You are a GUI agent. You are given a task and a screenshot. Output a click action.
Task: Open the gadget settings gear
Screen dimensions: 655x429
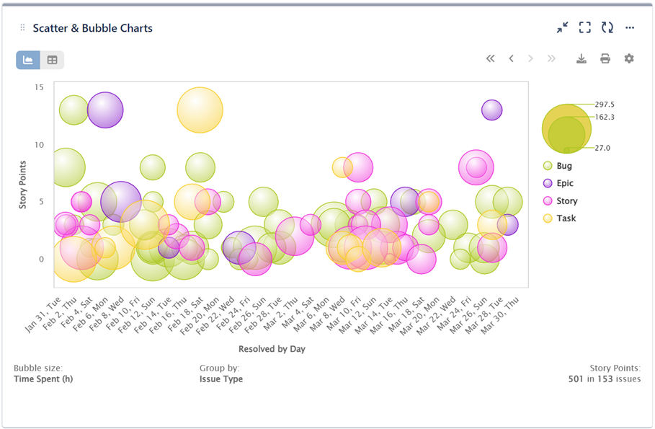click(x=628, y=58)
